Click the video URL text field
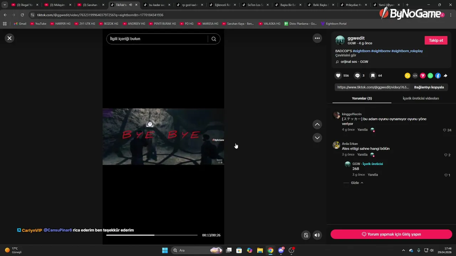 tap(372, 87)
